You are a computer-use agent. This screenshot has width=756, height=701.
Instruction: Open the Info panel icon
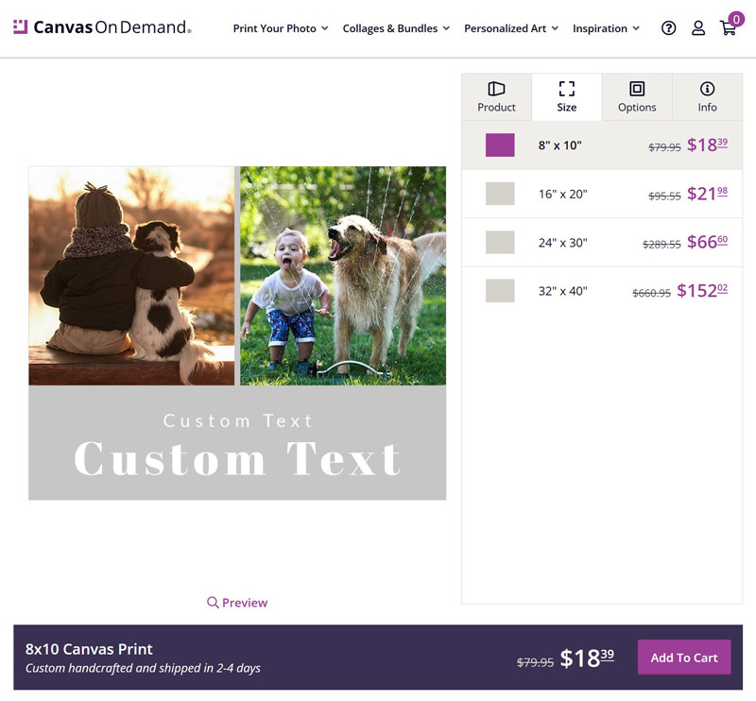click(706, 89)
